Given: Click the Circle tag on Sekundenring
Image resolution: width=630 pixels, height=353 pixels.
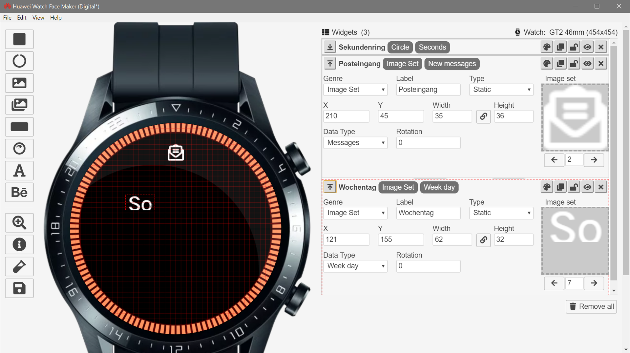Looking at the screenshot, I should [x=400, y=47].
